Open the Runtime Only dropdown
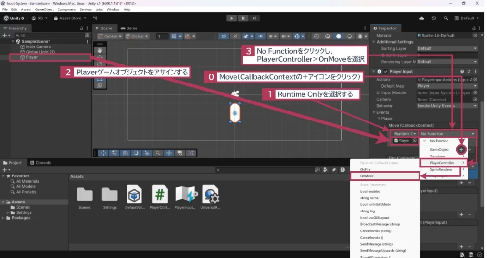This screenshot has height=258, width=487. (x=404, y=134)
